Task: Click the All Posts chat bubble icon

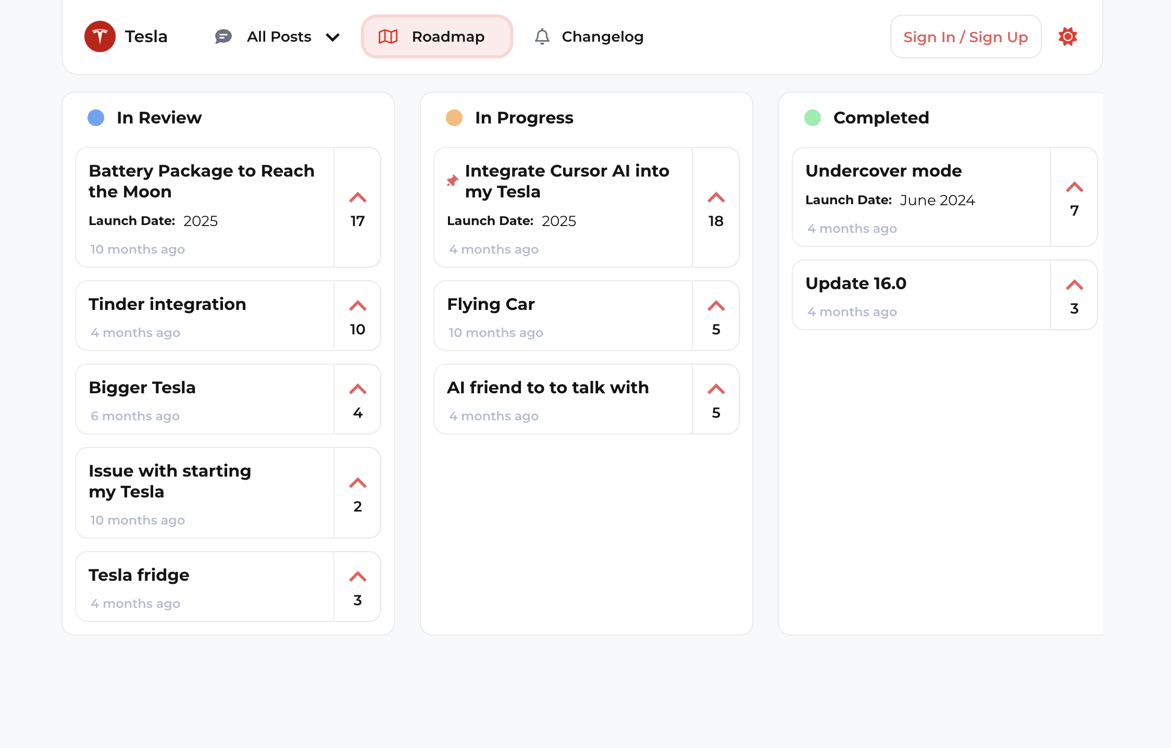Action: [223, 36]
